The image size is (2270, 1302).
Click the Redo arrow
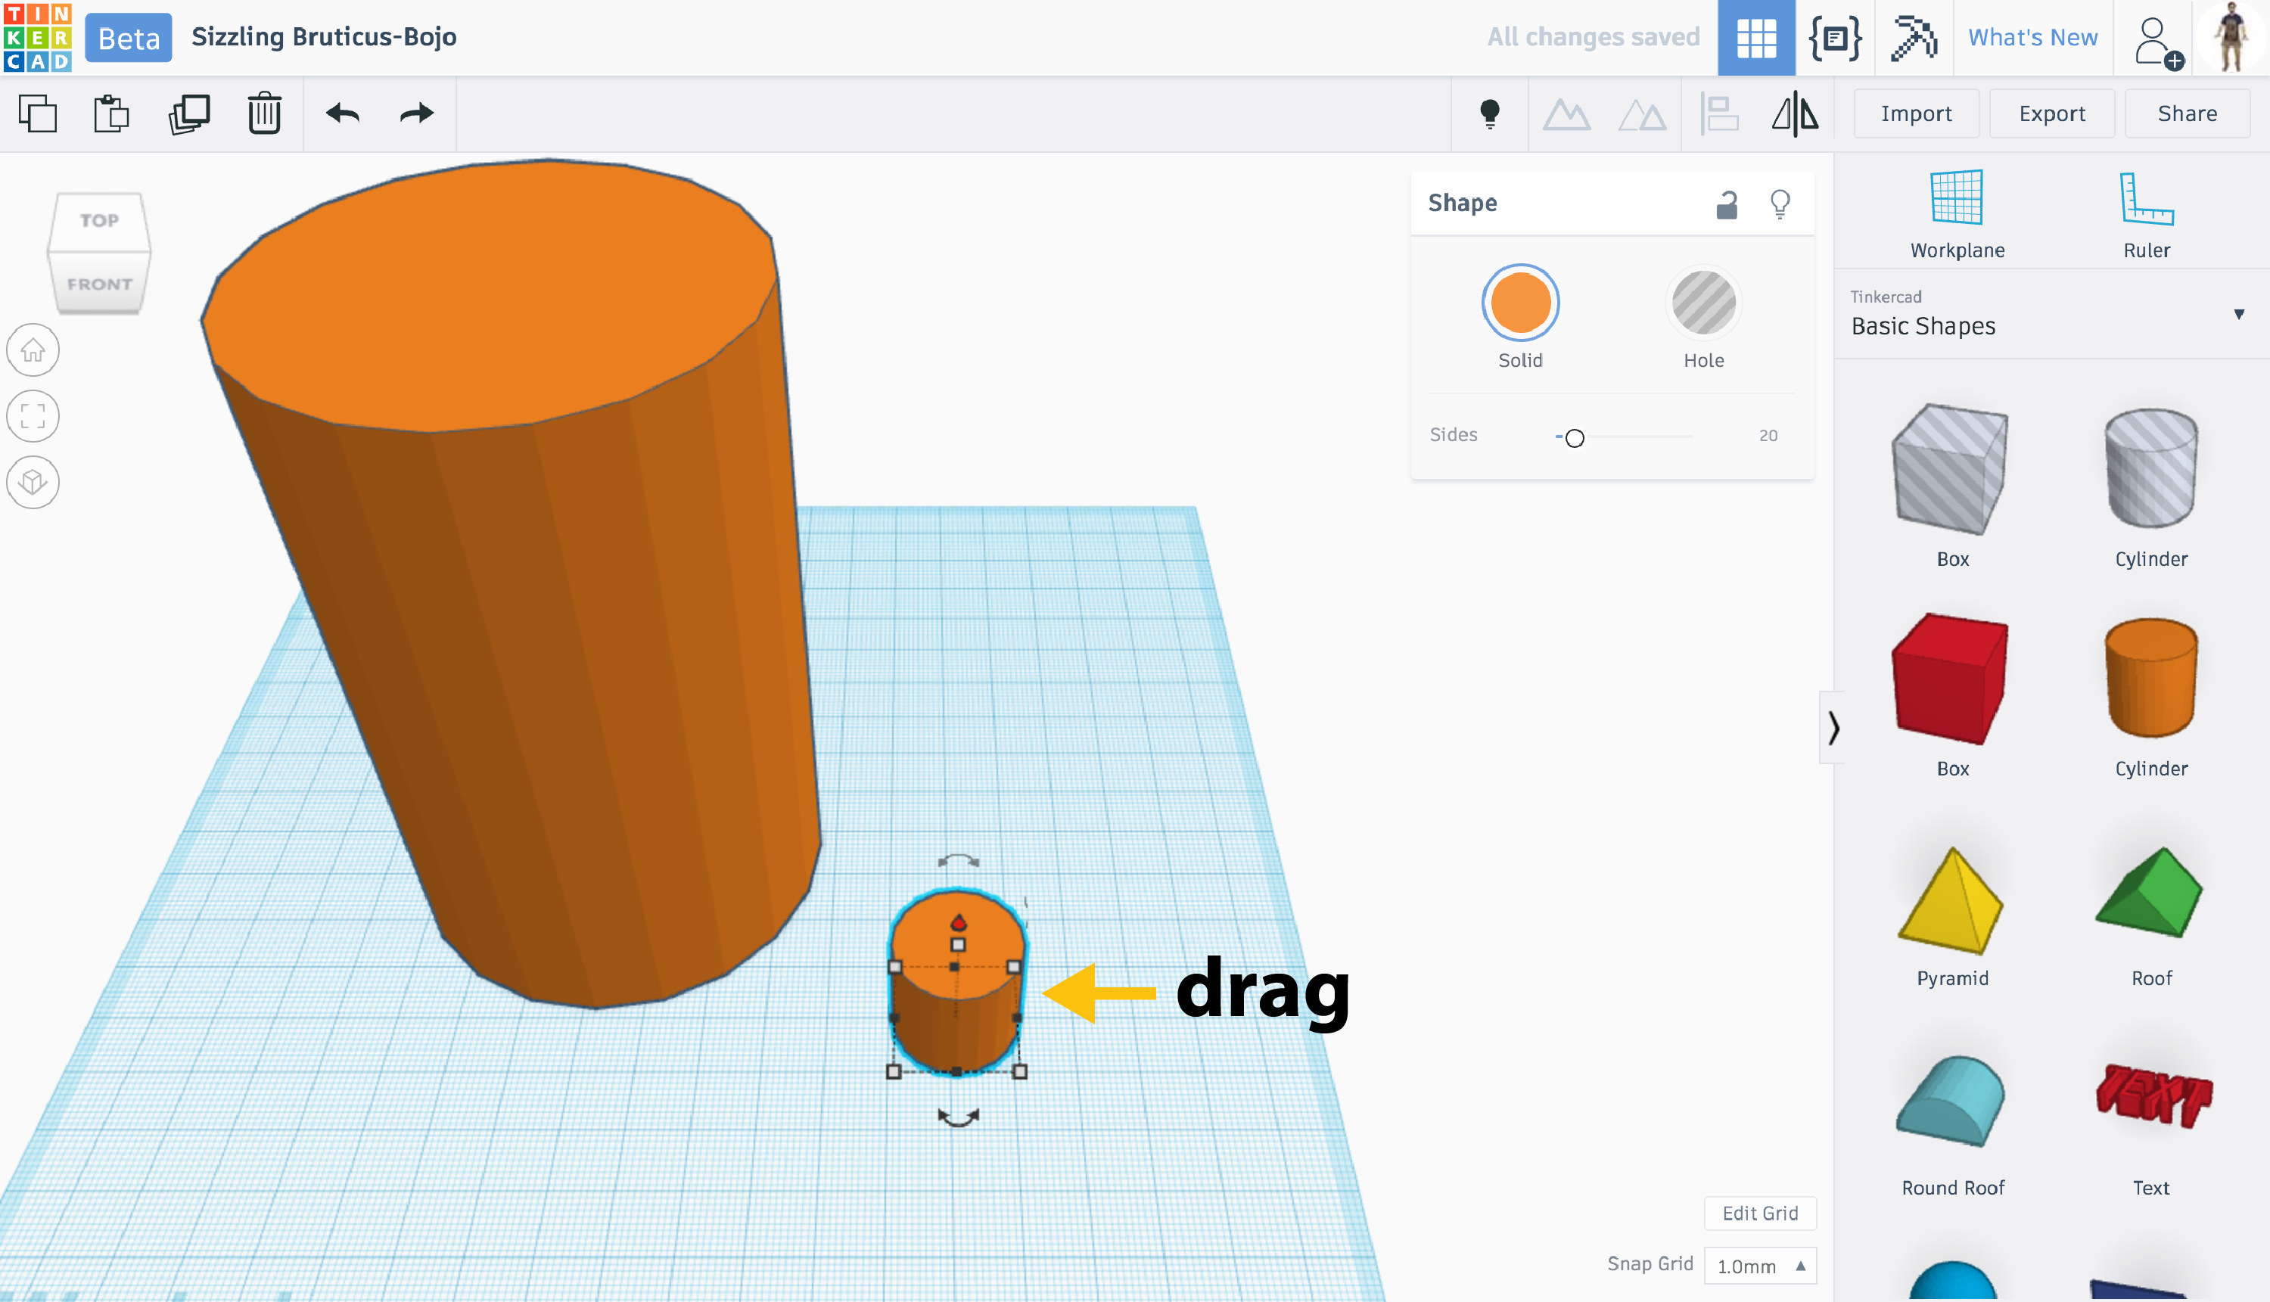[x=416, y=113]
